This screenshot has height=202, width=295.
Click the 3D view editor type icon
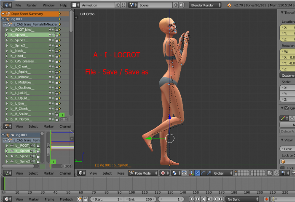click(x=81, y=173)
